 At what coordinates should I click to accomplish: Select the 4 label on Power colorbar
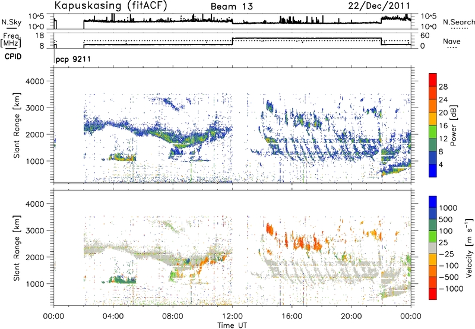tap(441, 165)
